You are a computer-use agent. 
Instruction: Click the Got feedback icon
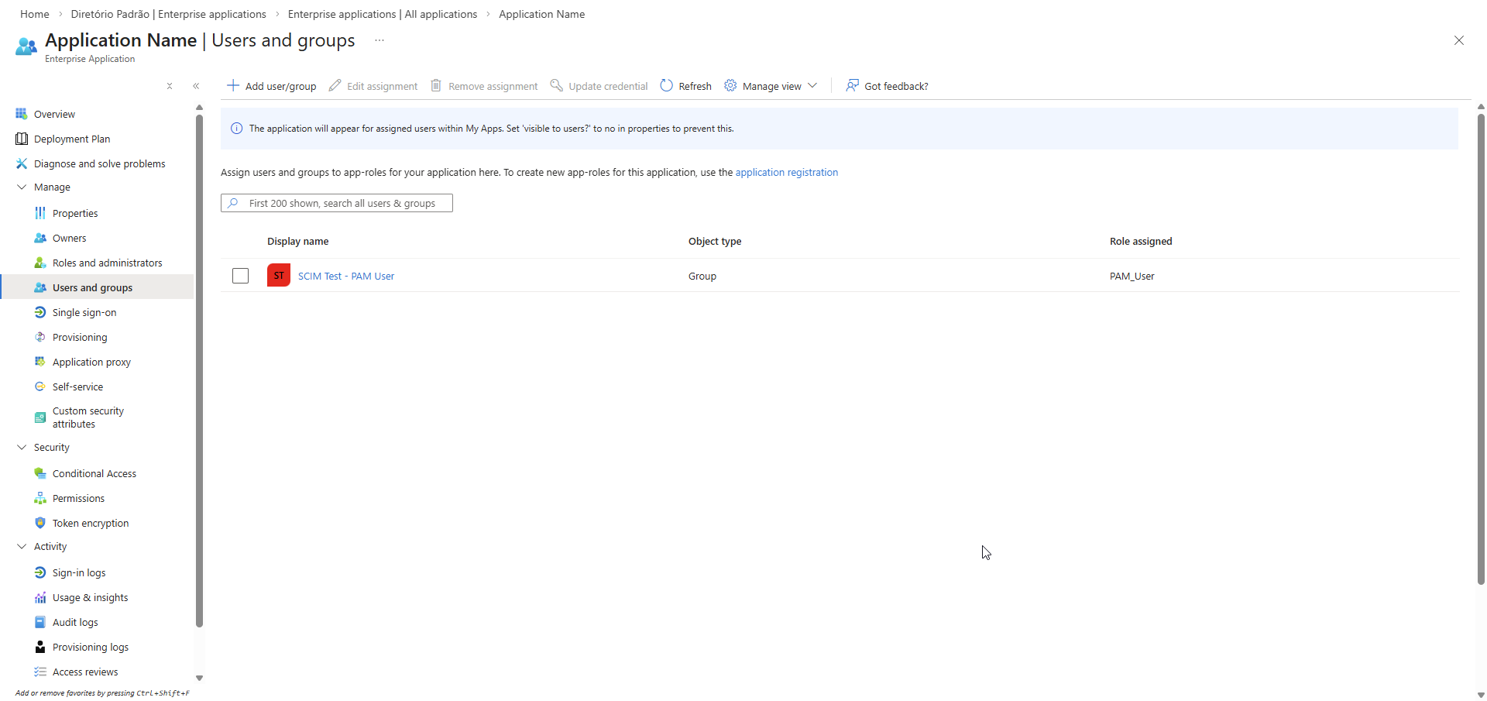pyautogui.click(x=852, y=85)
